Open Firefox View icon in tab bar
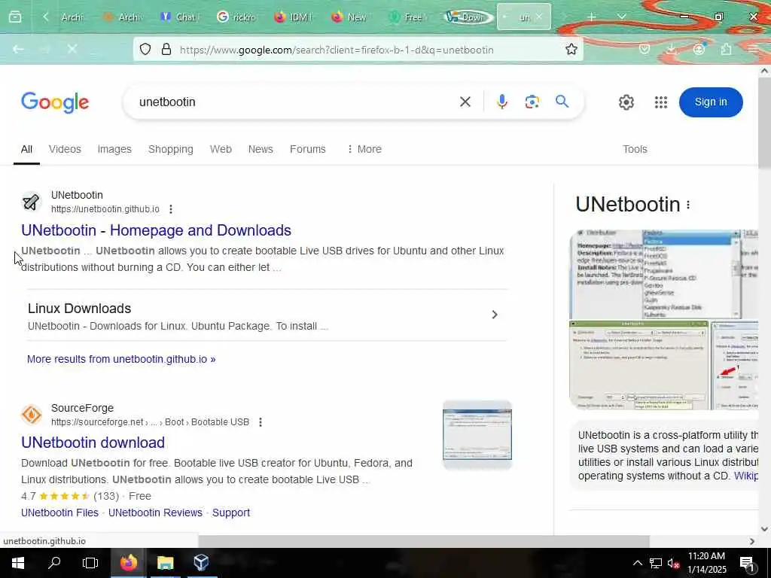The image size is (771, 578). [15, 17]
